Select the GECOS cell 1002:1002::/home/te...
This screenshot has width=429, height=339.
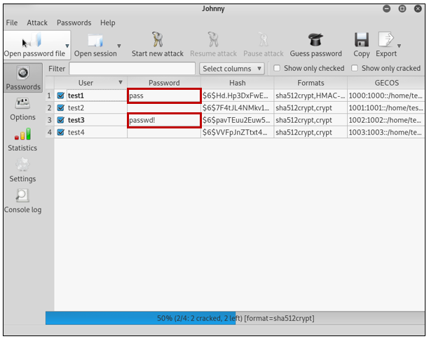(386, 120)
